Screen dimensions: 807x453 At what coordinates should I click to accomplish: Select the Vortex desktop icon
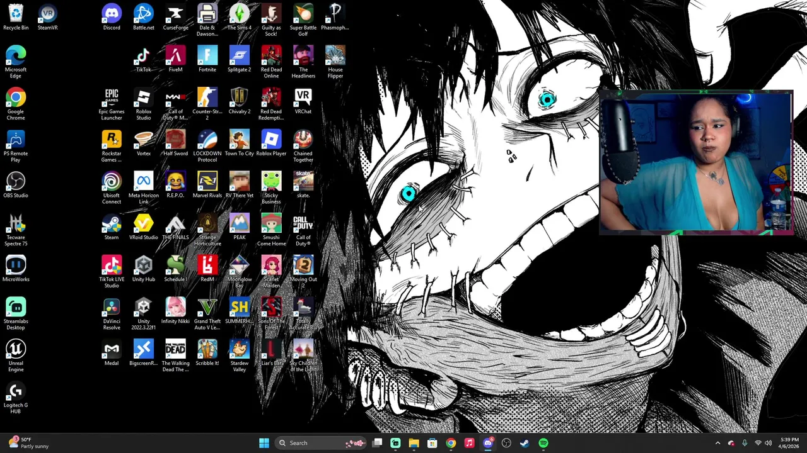click(144, 143)
